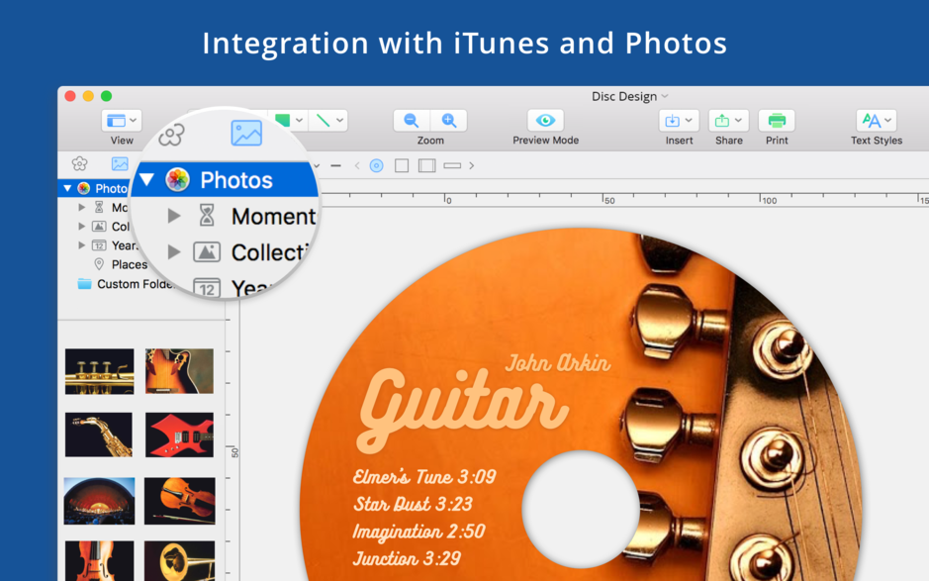Open the Photos media browser icon

coord(245,132)
